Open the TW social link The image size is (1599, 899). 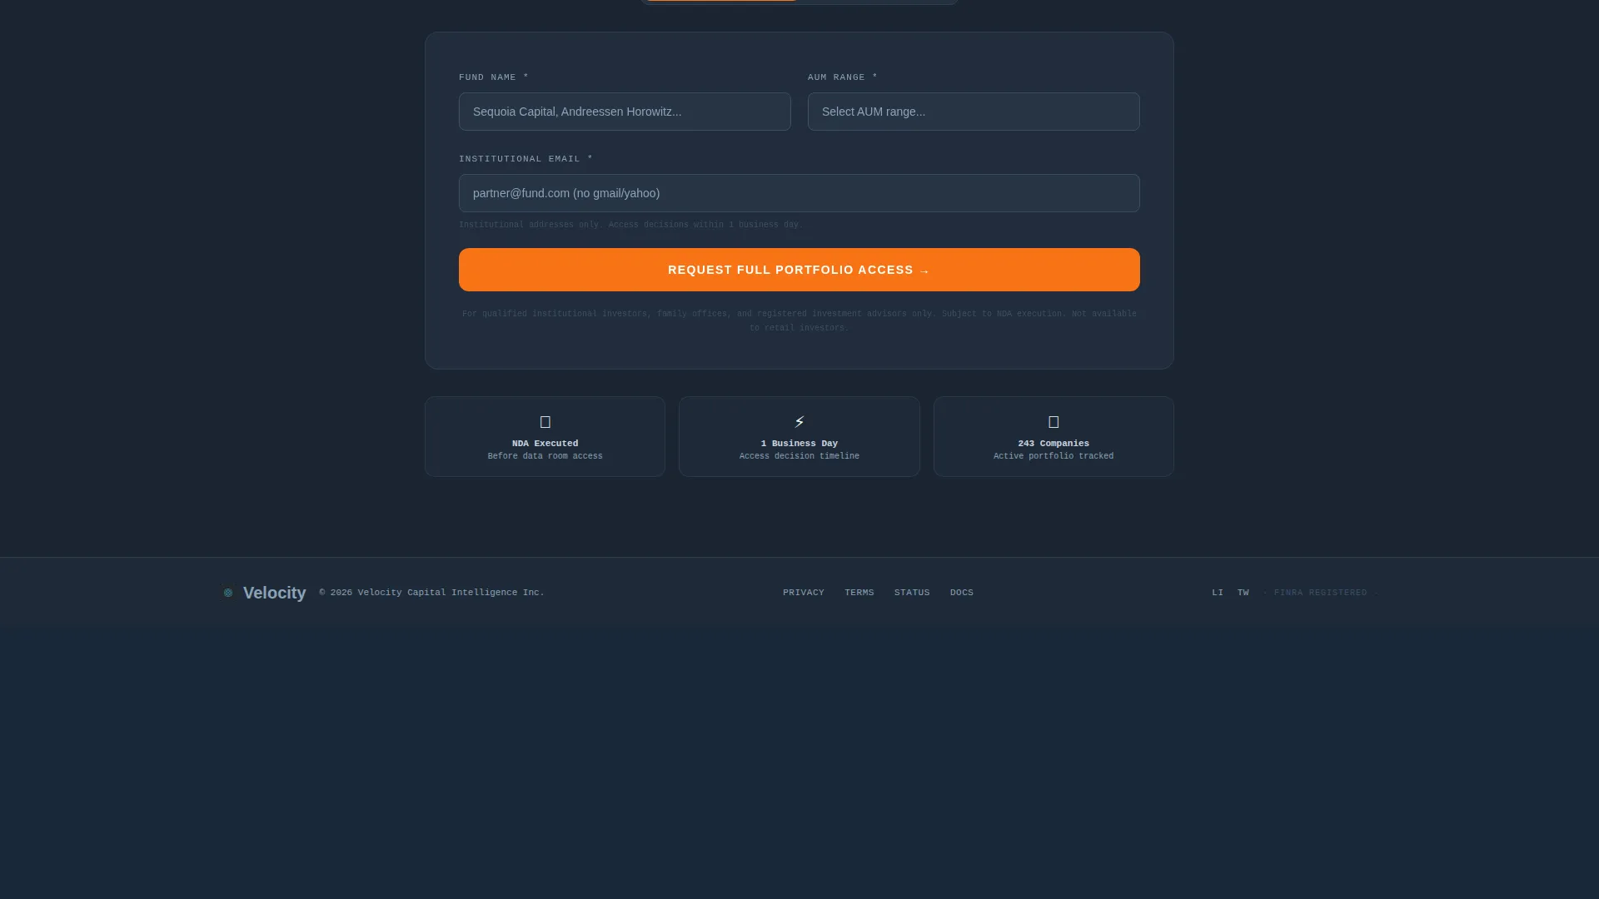point(1243,593)
